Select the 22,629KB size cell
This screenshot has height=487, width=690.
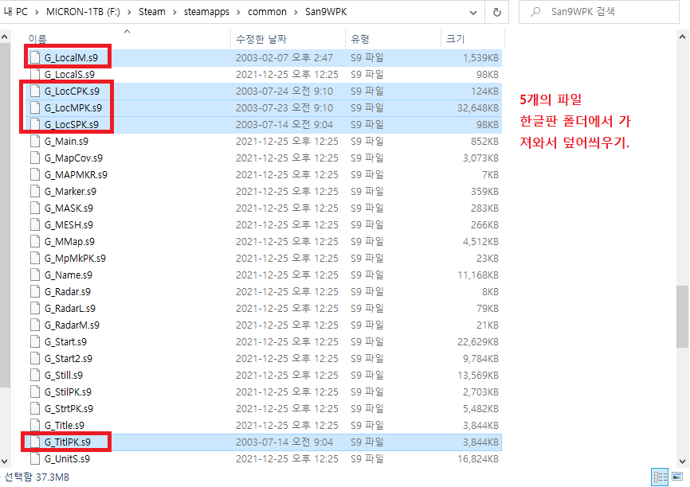478,341
